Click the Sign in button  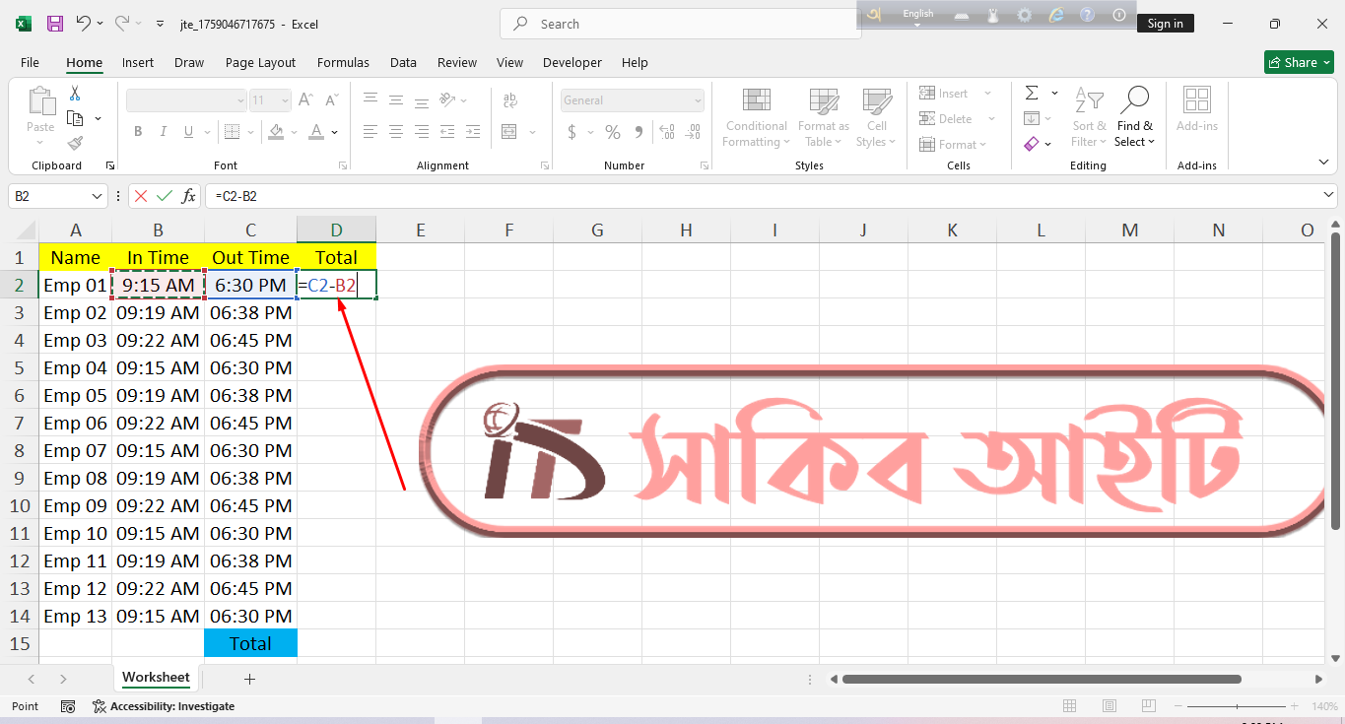[1165, 24]
